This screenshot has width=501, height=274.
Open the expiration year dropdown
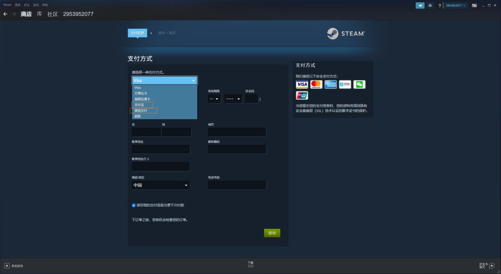pos(233,99)
